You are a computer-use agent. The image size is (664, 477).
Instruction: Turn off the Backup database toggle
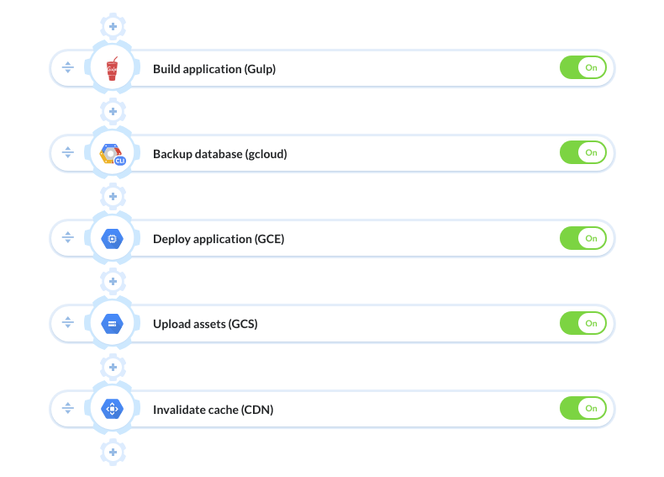[583, 152]
